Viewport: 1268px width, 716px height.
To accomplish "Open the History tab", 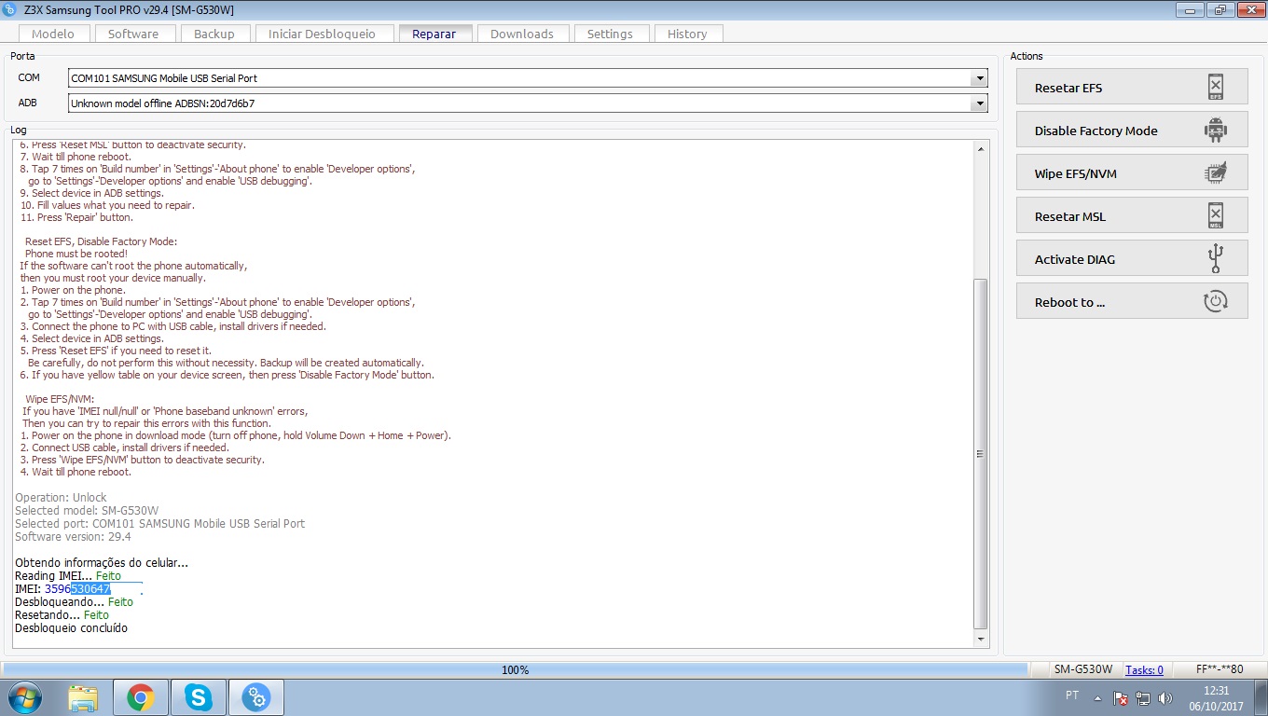I will click(x=687, y=34).
